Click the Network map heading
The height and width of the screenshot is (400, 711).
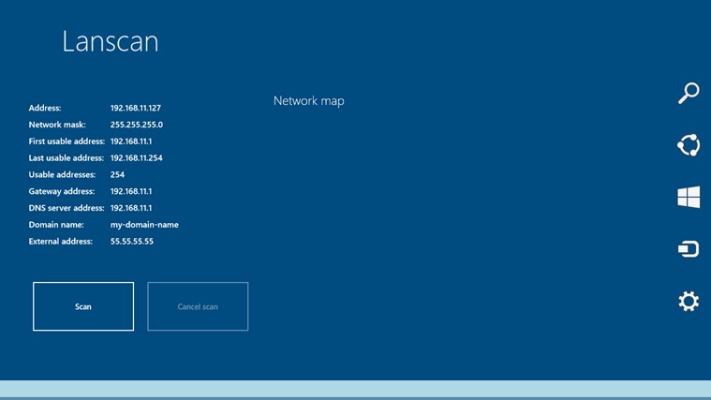[x=309, y=100]
